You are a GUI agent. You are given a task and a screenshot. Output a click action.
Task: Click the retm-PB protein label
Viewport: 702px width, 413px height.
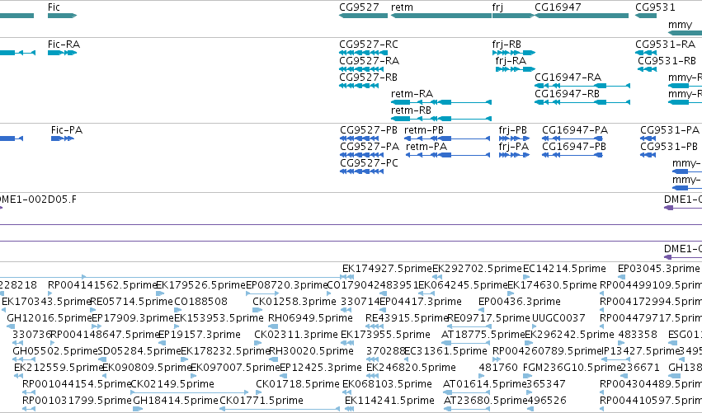[423, 130]
